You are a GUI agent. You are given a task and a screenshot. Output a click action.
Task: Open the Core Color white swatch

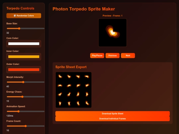[24, 44]
